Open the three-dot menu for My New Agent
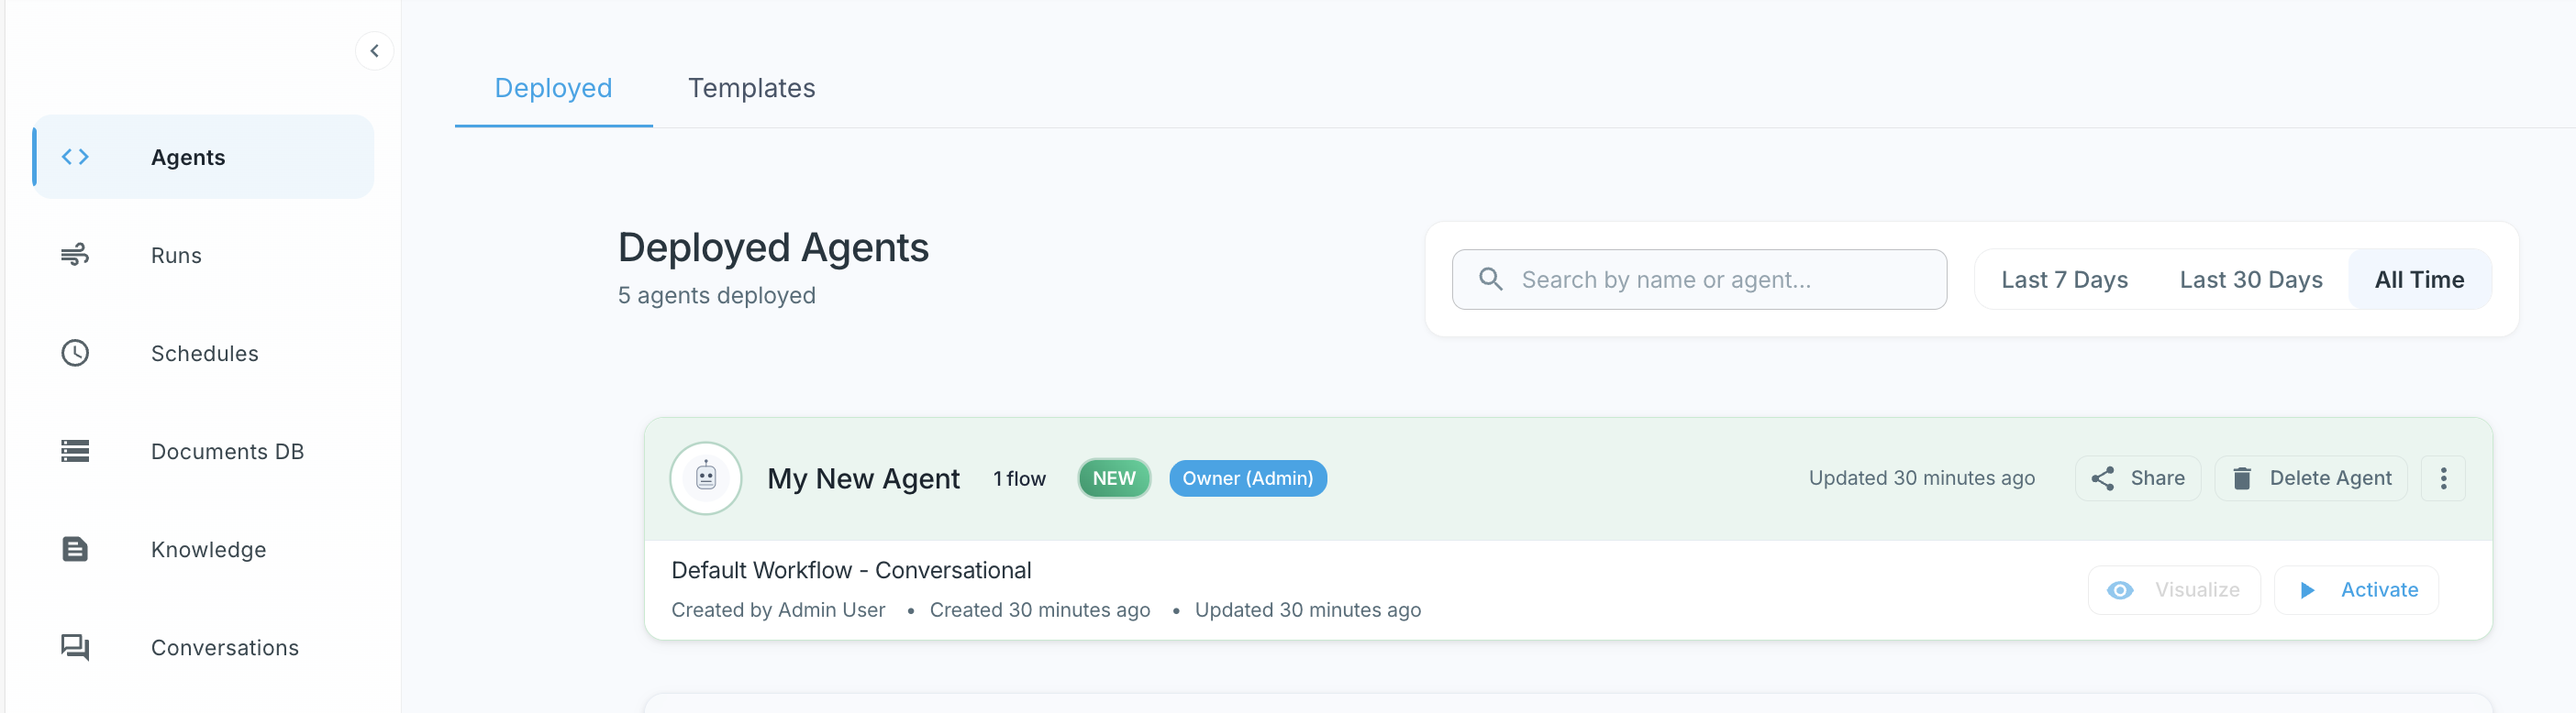2576x713 pixels. 2442,478
